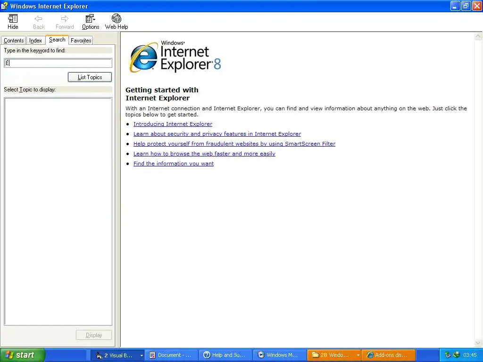The image size is (483, 362).
Task: Click the Internet Explorer 8 logo
Action: (175, 57)
